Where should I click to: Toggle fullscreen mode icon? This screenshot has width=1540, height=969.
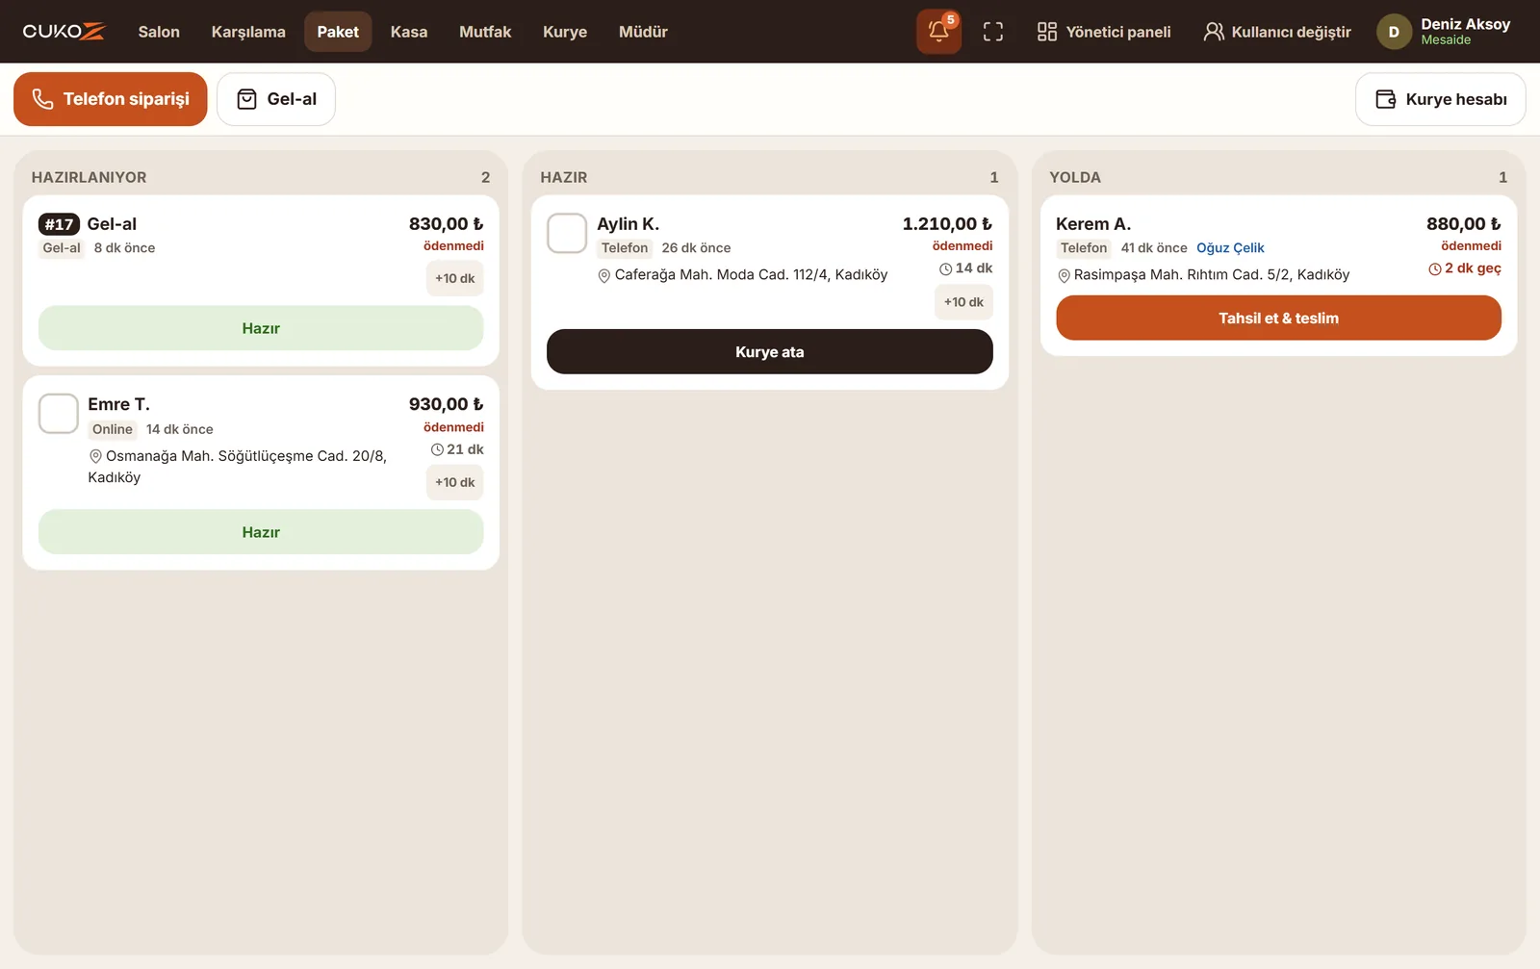993,32
